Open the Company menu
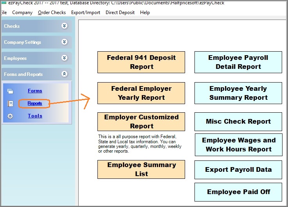The height and width of the screenshot is (207, 288). (22, 13)
